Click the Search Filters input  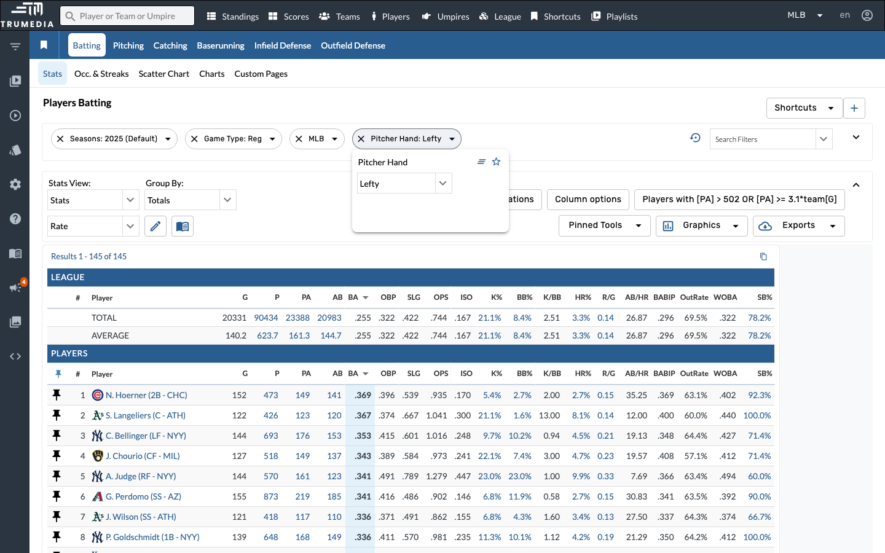tap(763, 139)
